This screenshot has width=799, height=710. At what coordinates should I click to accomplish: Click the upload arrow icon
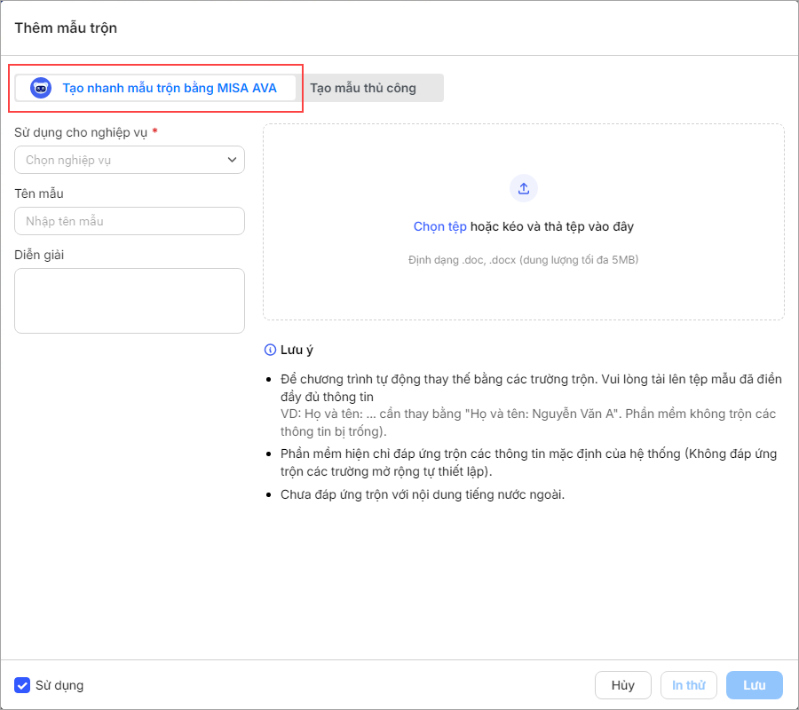pyautogui.click(x=524, y=188)
